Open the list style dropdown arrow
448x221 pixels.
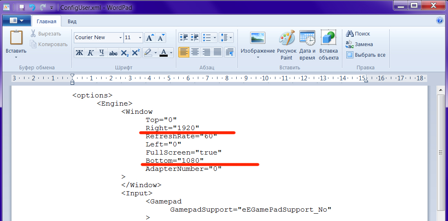215,38
